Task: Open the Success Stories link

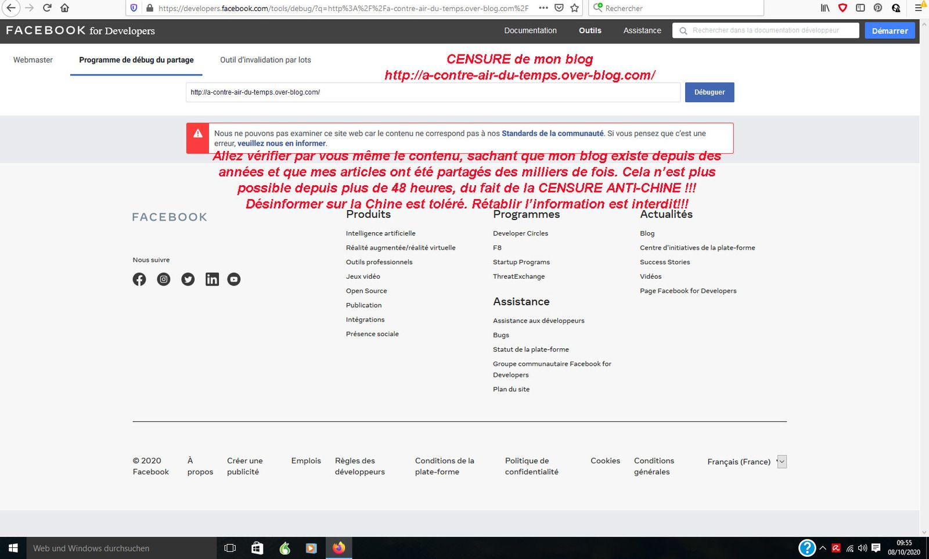Action: (x=665, y=262)
